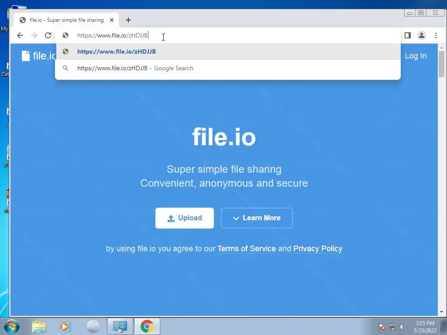Viewport: 447px width, 335px height.
Task: Click inside the address bar URL field
Action: [x=228, y=35]
